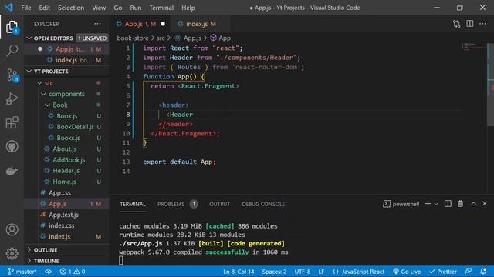Open the Selection menu
This screenshot has width=494, height=277.
point(71,8)
